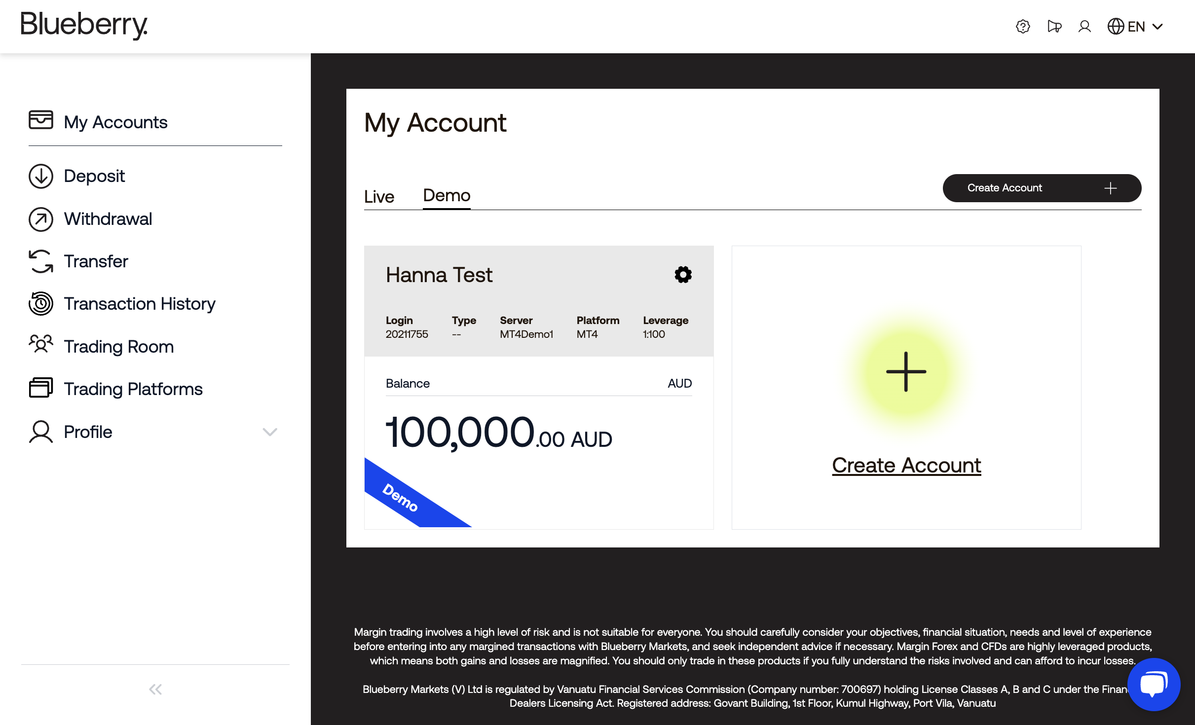The image size is (1195, 725).
Task: Open the Withdrawal page
Action: 108,219
